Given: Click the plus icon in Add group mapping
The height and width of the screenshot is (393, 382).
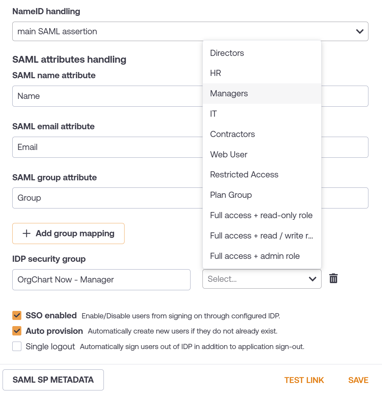Looking at the screenshot, I should 27,233.
